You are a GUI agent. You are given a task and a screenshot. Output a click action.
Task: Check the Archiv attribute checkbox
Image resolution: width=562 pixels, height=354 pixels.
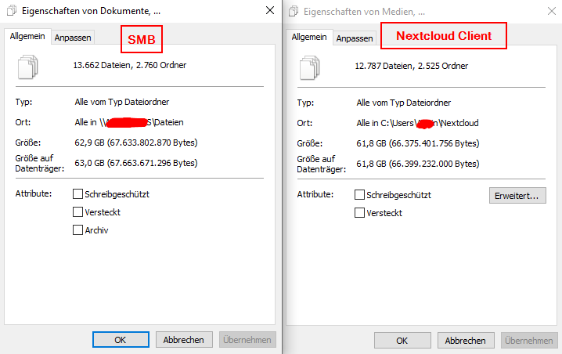(77, 230)
